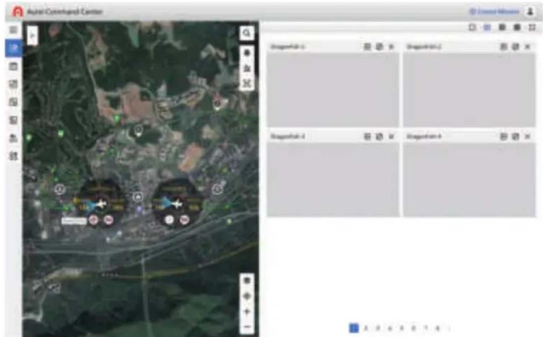Select the left aircraft icon on the map
Image resolution: width=543 pixels, height=337 pixels.
pos(101,204)
